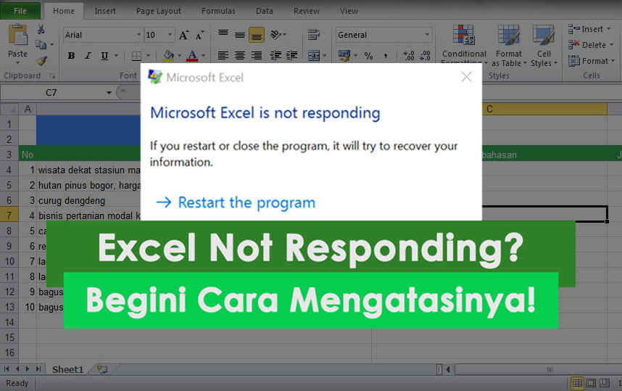622x391 pixels.
Task: Click the Cut scissors icon
Action: click(41, 28)
